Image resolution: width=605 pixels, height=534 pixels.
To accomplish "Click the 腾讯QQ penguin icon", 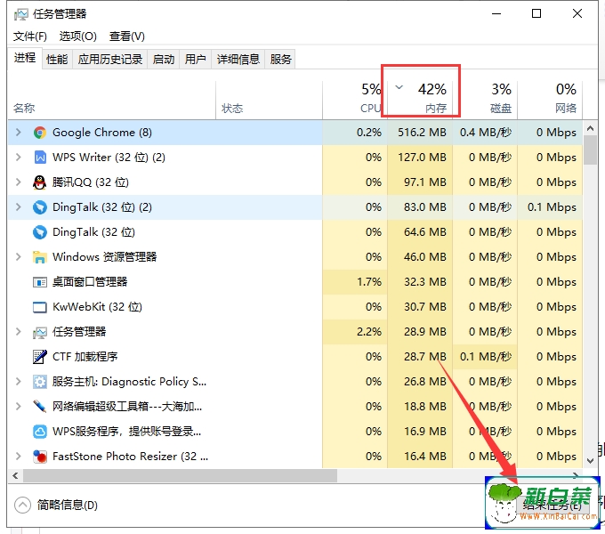I will coord(40,182).
